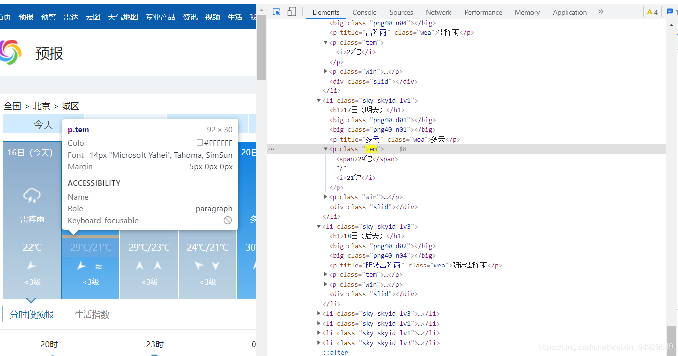Click the 16日（今天）forecast card

(x=32, y=220)
